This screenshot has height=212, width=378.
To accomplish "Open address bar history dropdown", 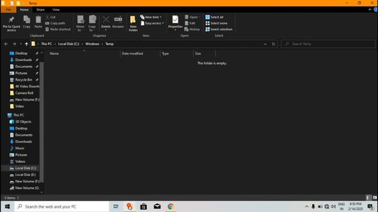I will tap(265, 44).
